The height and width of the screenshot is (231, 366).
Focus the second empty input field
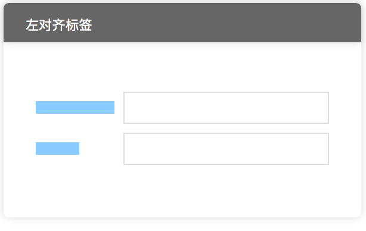pyautogui.click(x=226, y=149)
